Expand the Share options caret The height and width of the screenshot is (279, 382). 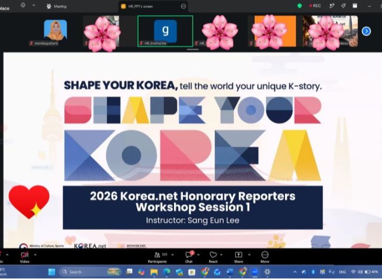[x=249, y=255]
